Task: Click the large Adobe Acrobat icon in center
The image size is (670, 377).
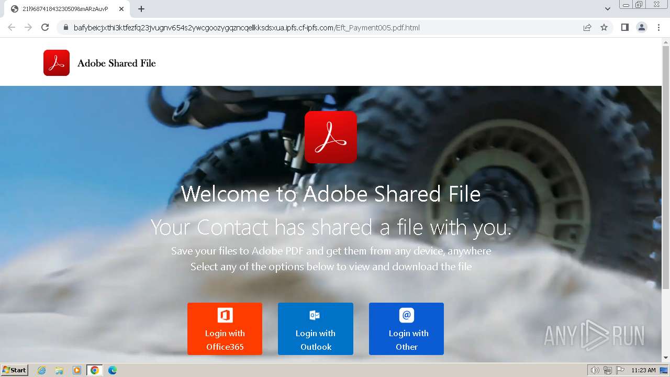Action: [331, 137]
